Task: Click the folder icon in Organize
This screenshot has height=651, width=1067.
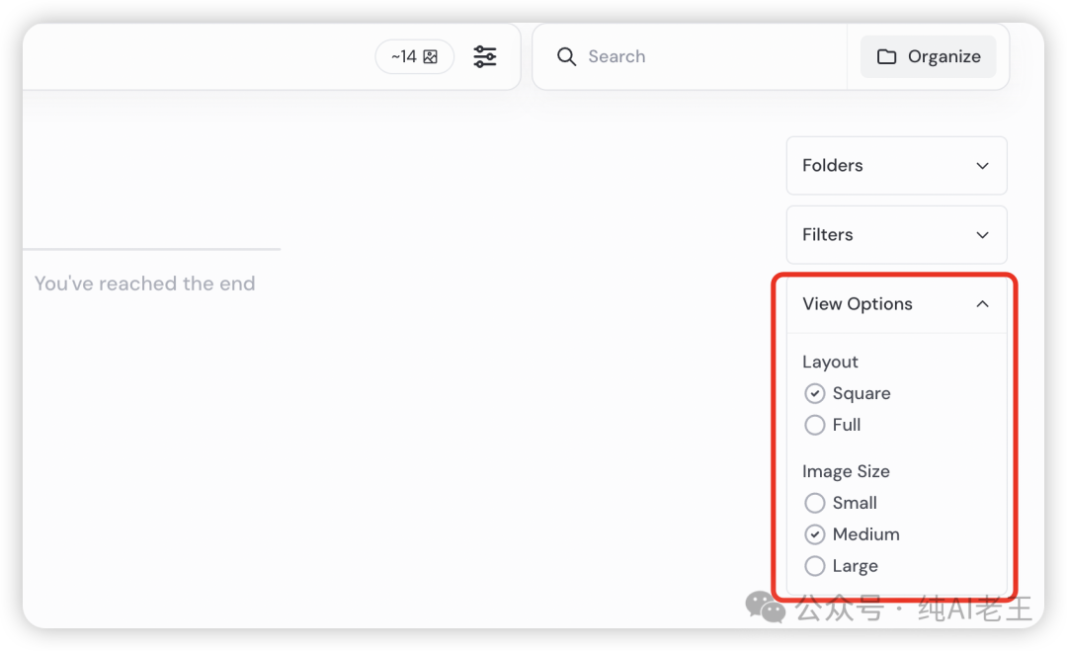Action: [x=887, y=56]
